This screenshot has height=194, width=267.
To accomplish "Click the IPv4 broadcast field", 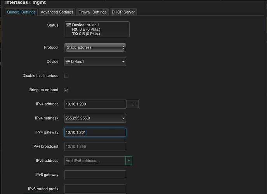I will coord(95,147).
